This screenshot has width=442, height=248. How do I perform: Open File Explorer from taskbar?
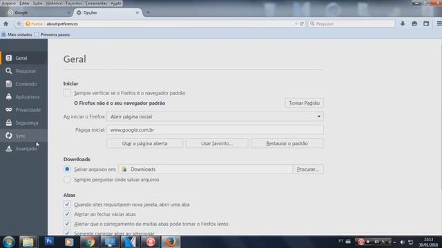click(28, 242)
